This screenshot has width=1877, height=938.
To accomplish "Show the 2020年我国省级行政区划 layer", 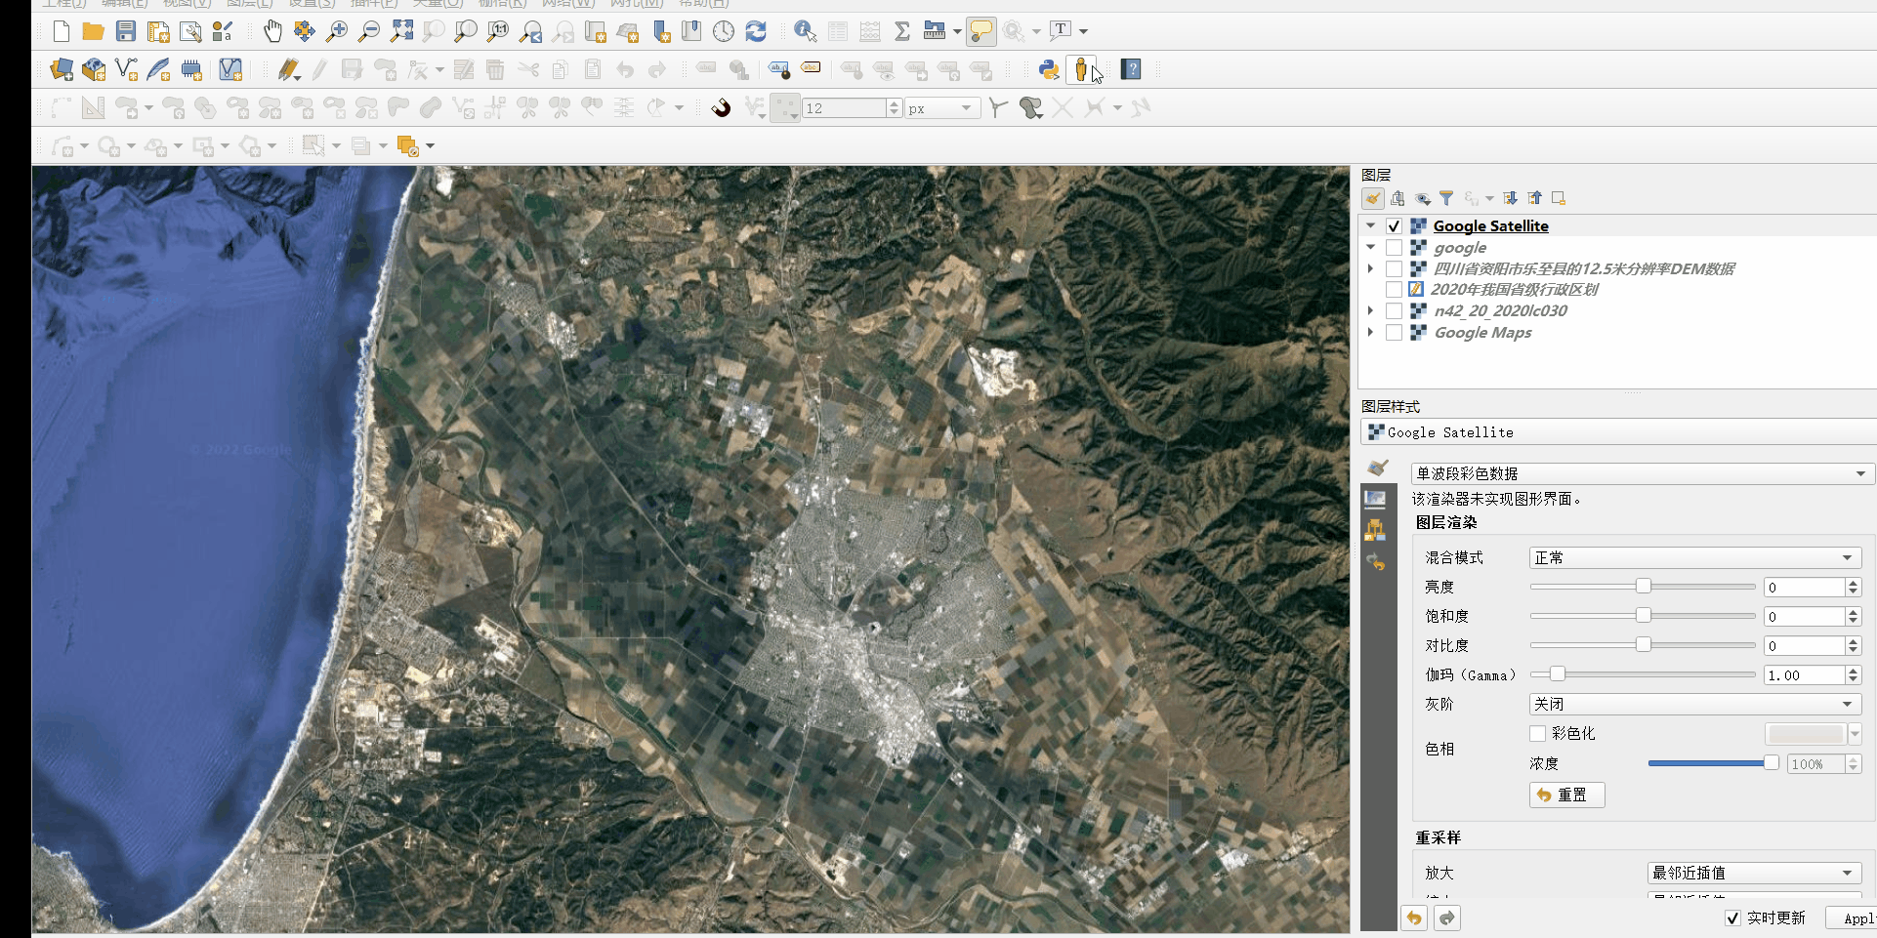I will [x=1394, y=290].
